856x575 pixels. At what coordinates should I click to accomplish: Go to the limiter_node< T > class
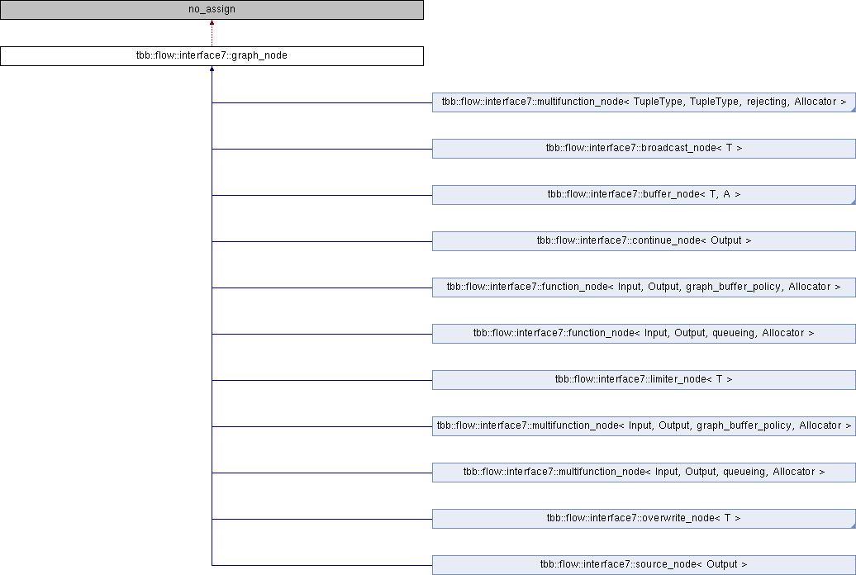point(644,380)
